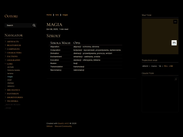This screenshot has height=137, width=183.
Task: Click the Illusion table cell
Action: 53,63
